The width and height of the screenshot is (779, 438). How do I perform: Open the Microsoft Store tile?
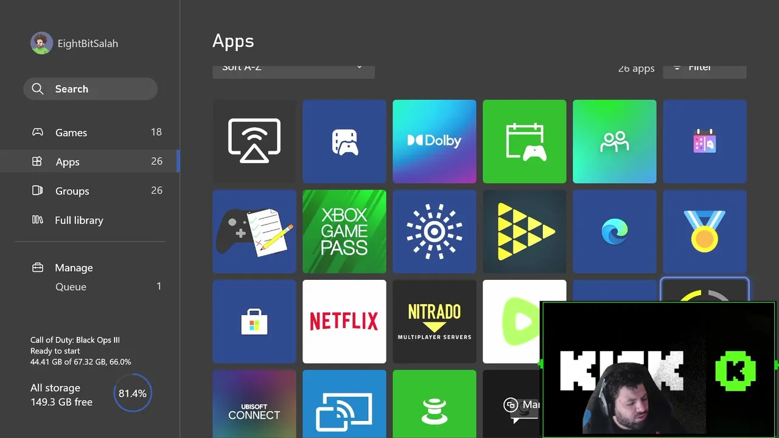pyautogui.click(x=254, y=321)
